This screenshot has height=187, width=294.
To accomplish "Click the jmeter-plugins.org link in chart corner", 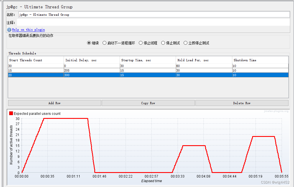I will click(276, 111).
